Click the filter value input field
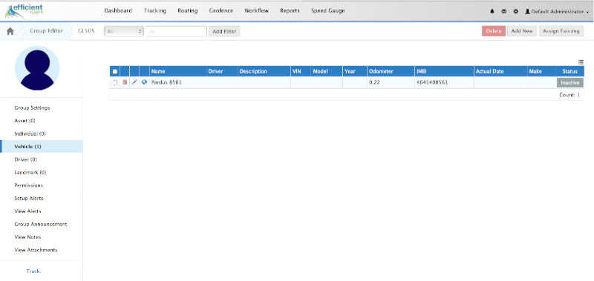 tap(176, 31)
